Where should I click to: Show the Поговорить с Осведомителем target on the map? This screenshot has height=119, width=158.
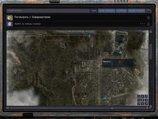(x=149, y=18)
